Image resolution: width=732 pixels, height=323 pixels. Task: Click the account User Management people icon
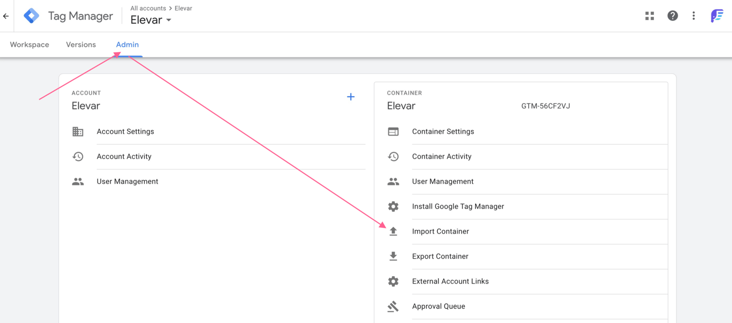78,181
